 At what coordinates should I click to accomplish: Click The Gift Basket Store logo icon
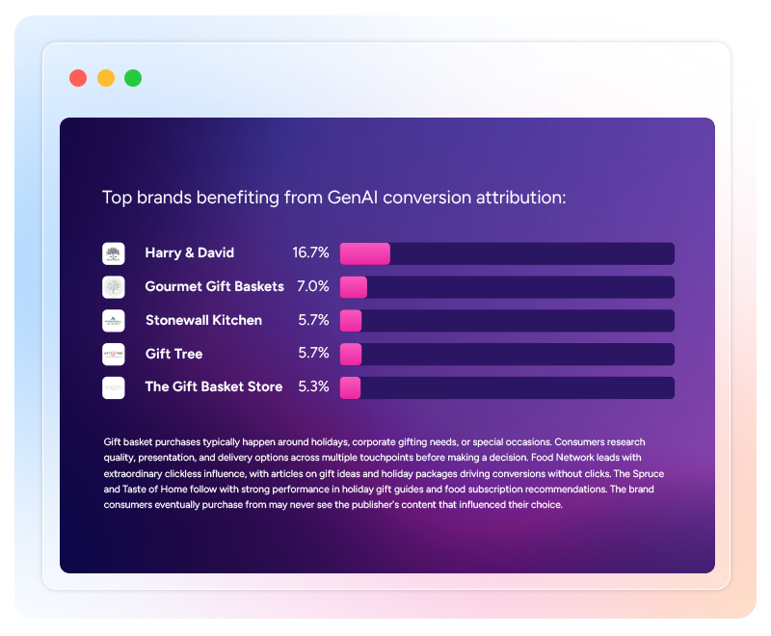(x=114, y=387)
